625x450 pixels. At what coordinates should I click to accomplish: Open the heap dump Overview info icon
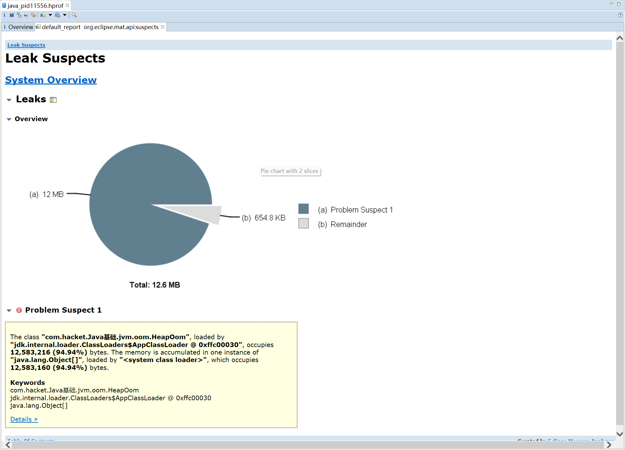[x=4, y=15]
